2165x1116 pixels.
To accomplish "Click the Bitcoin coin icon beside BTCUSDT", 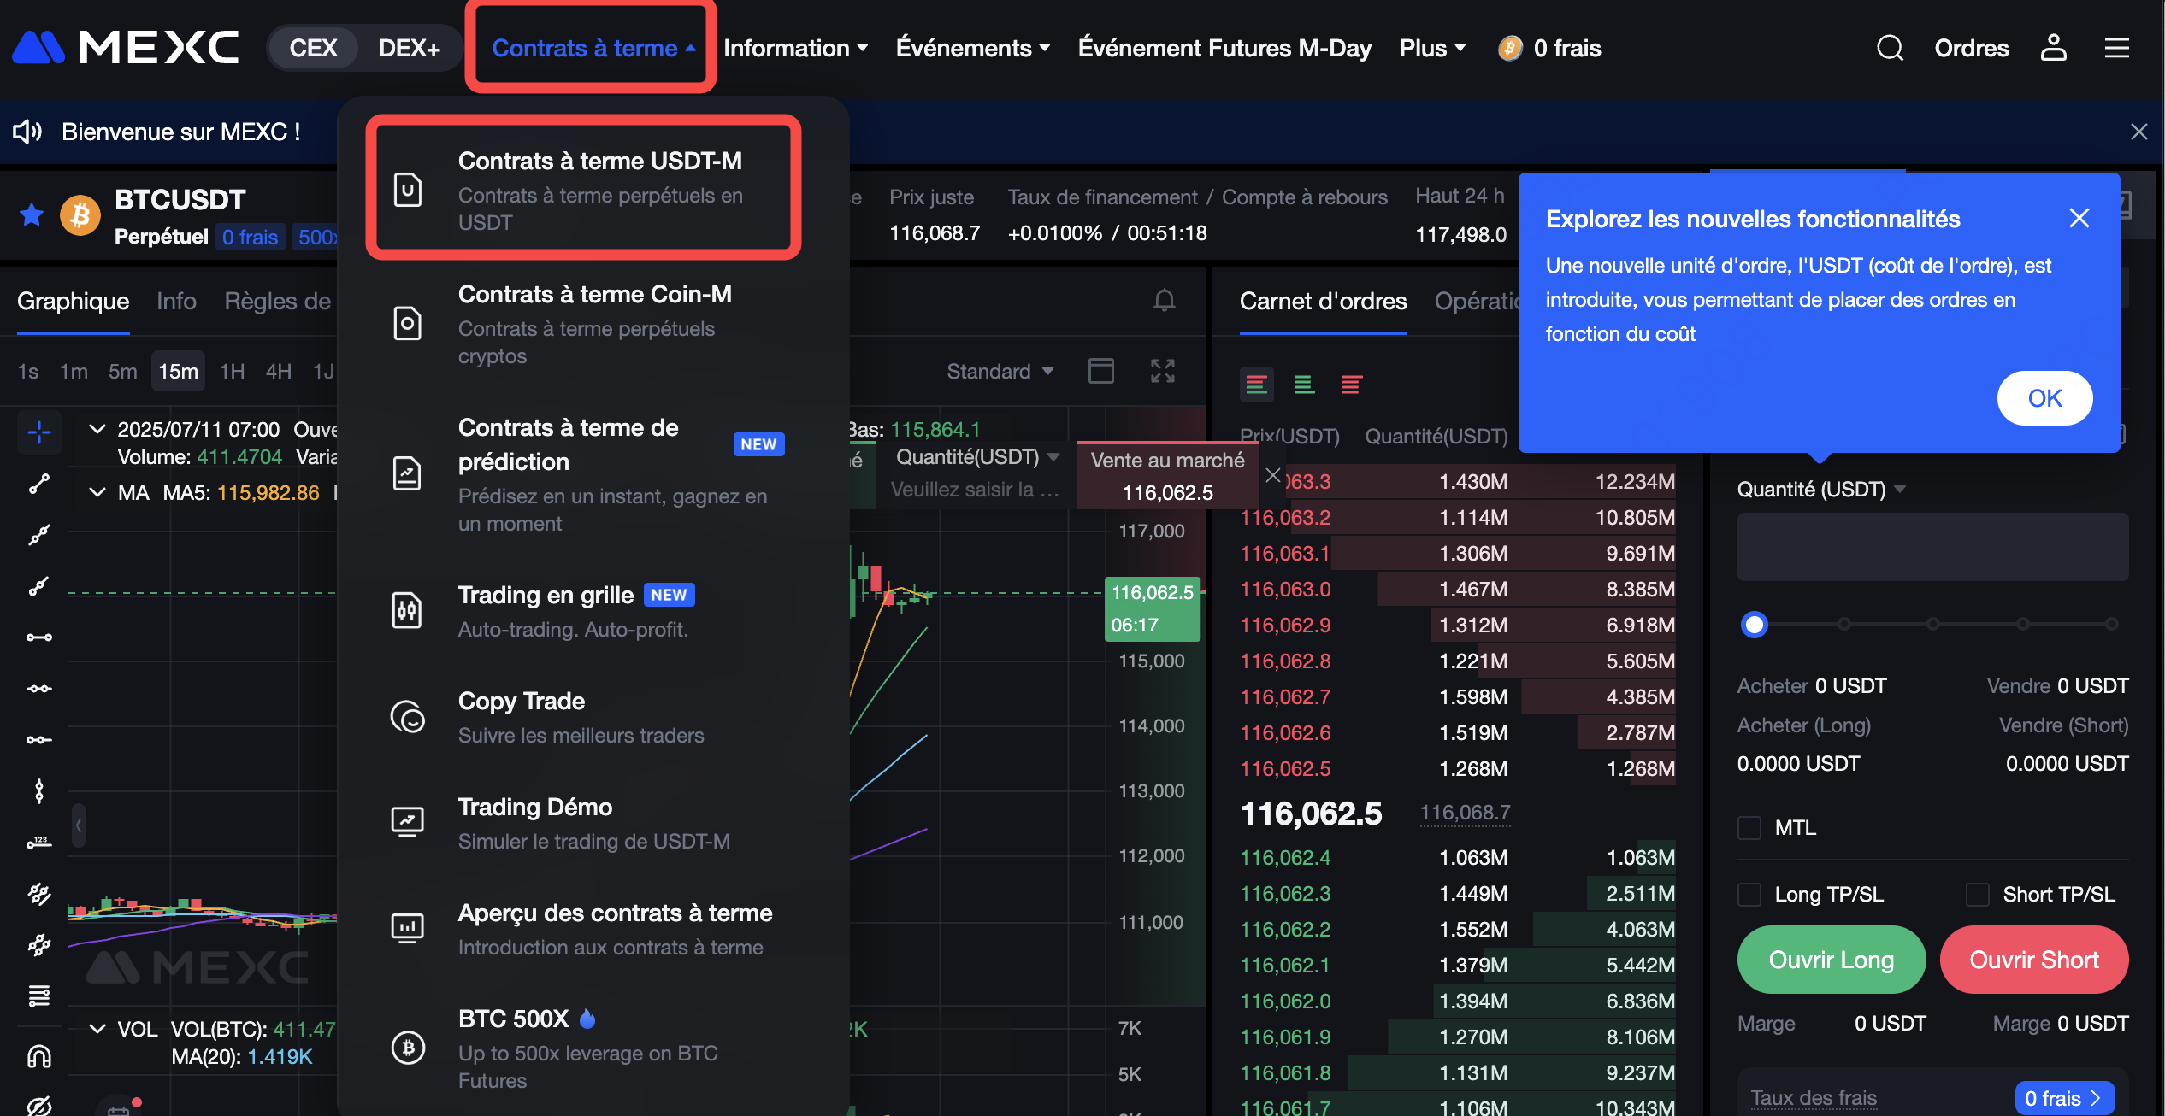I will pos(80,214).
